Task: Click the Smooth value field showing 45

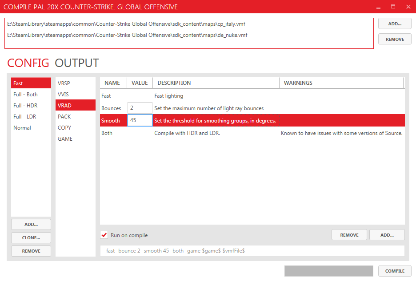Action: point(140,120)
